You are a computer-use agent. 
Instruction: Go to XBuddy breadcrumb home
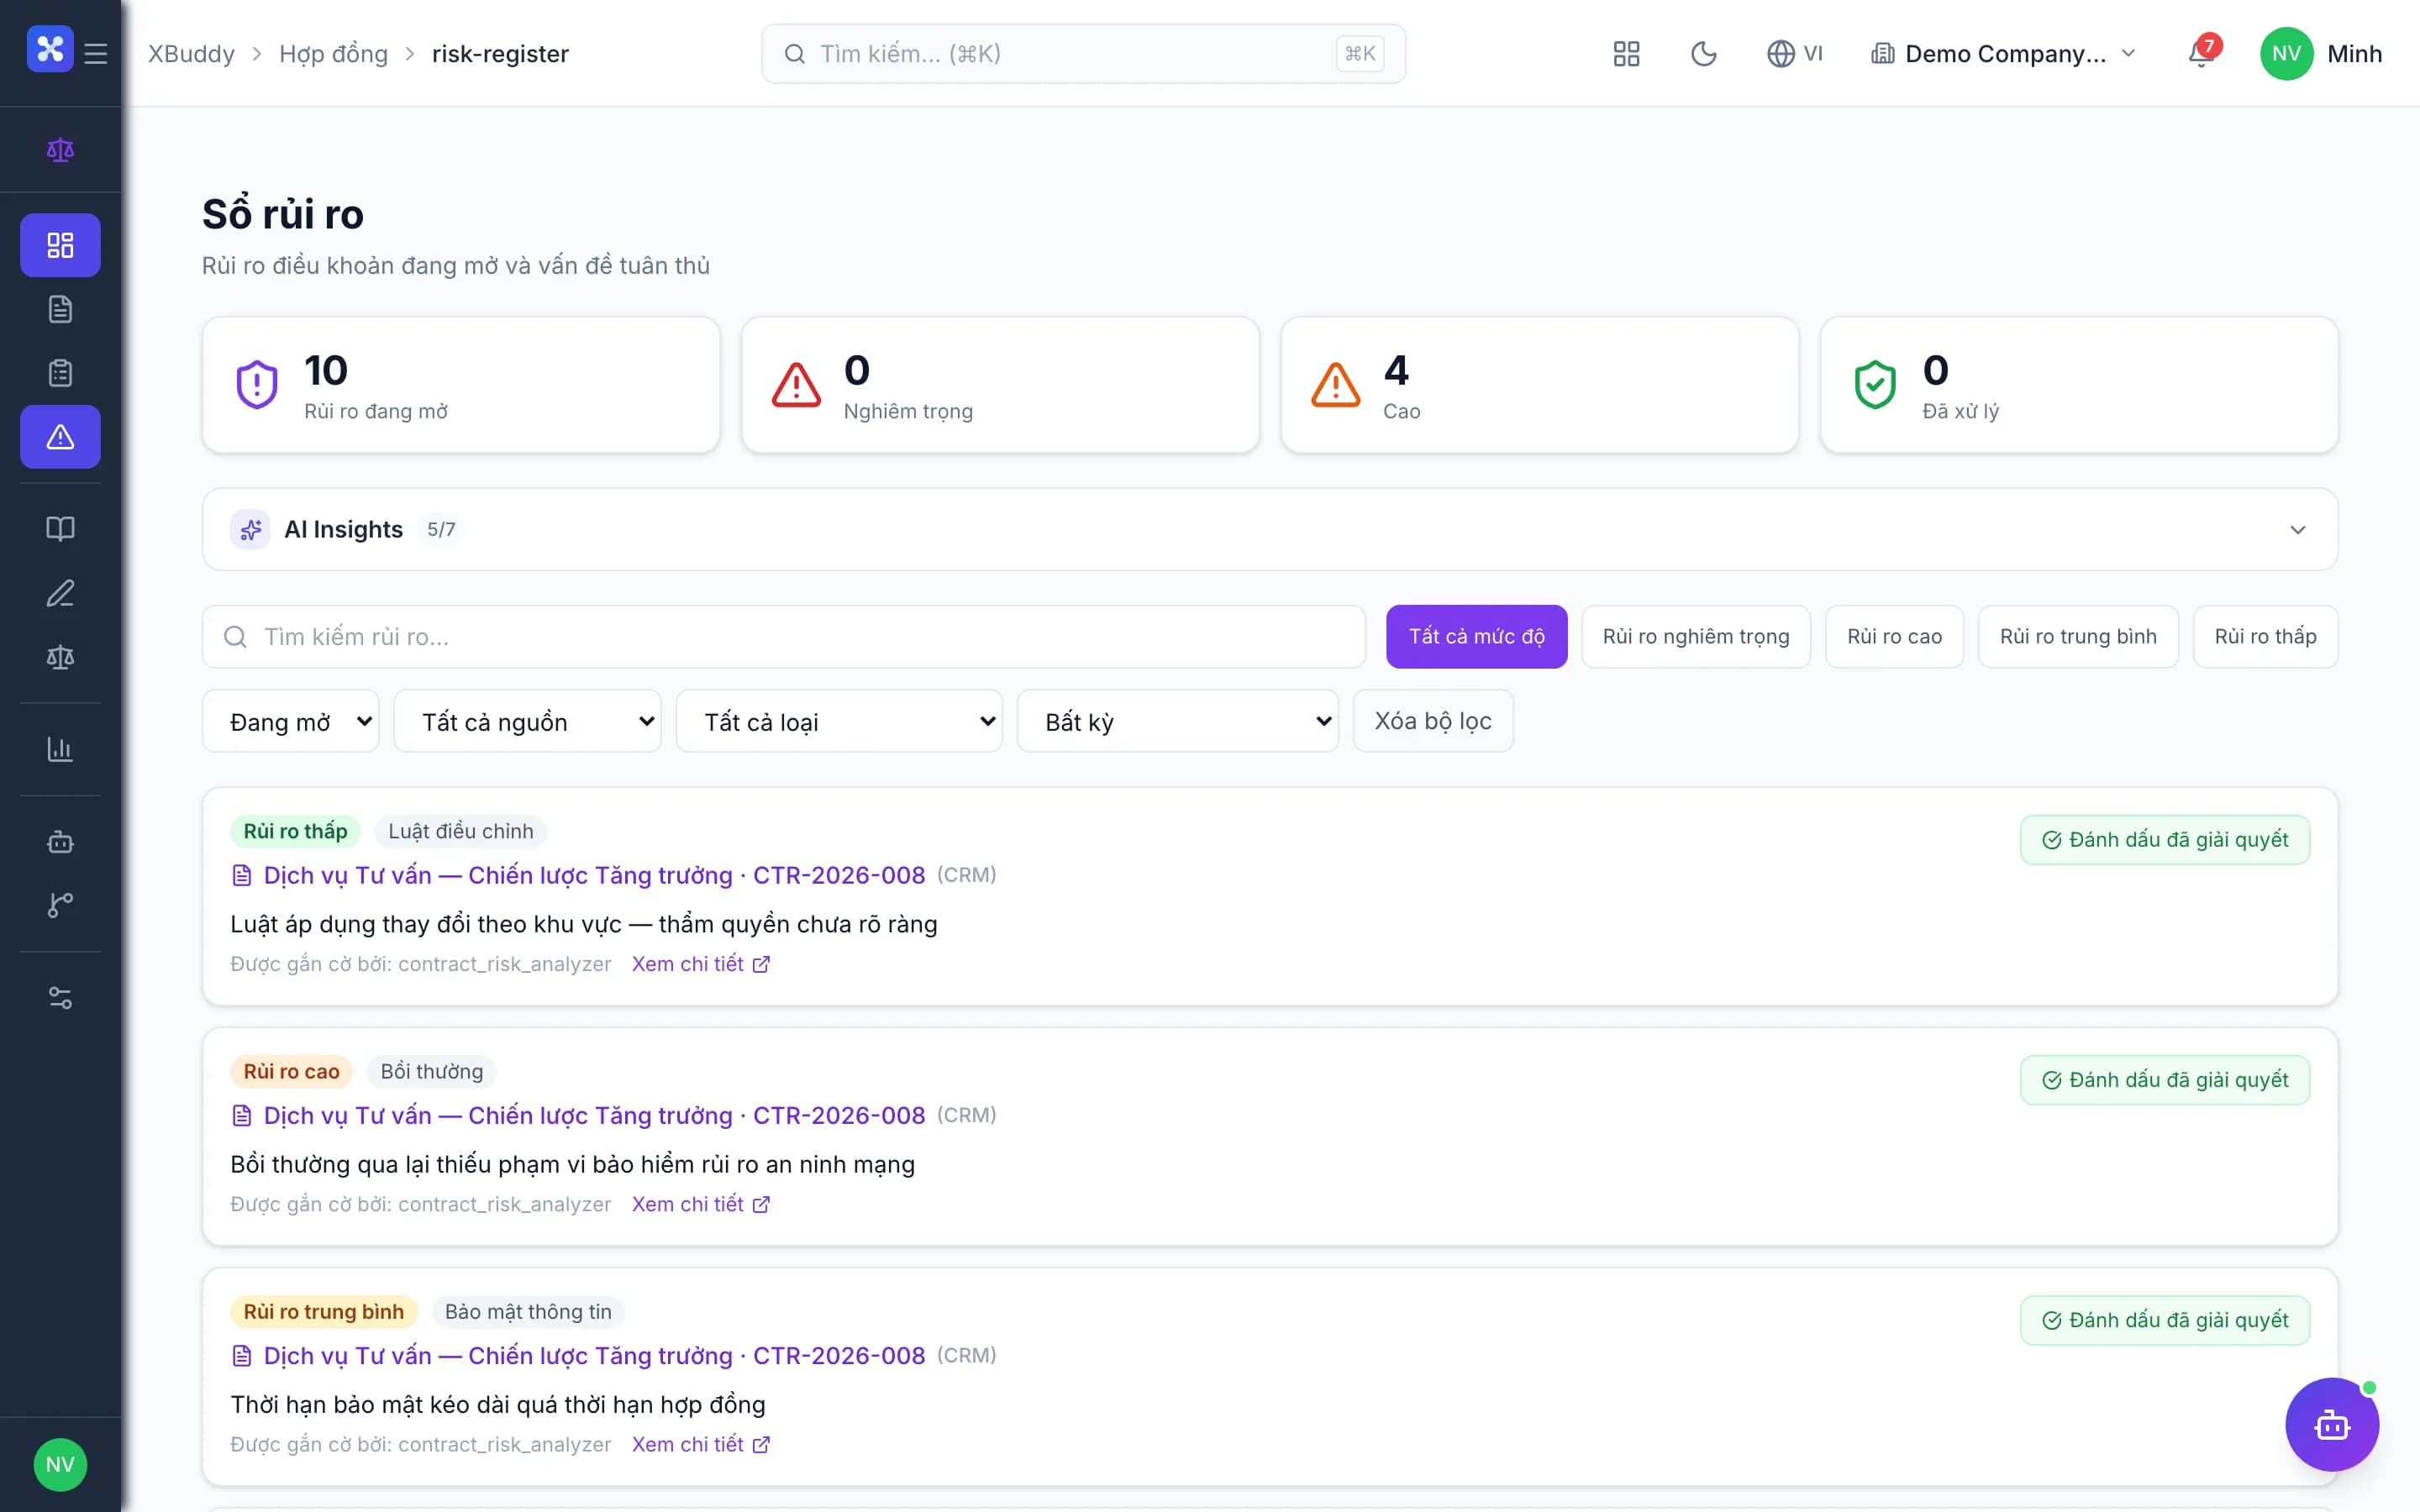coord(191,54)
